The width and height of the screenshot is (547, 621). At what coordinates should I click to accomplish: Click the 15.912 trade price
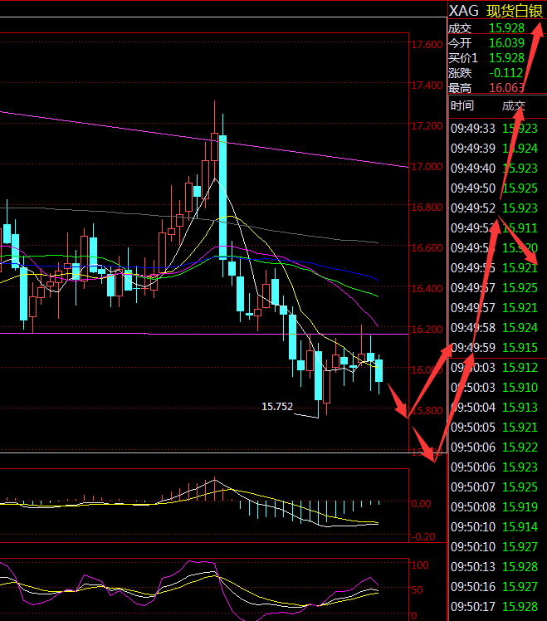pos(520,368)
